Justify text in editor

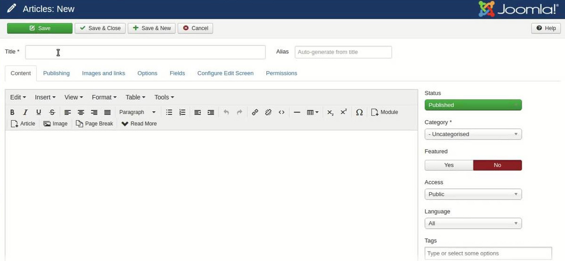(108, 112)
